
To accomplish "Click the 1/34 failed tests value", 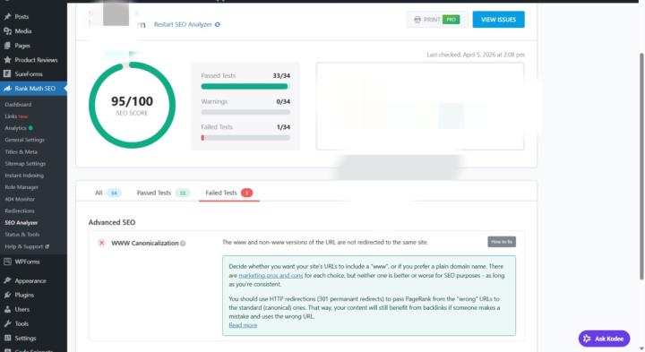I will click(283, 127).
